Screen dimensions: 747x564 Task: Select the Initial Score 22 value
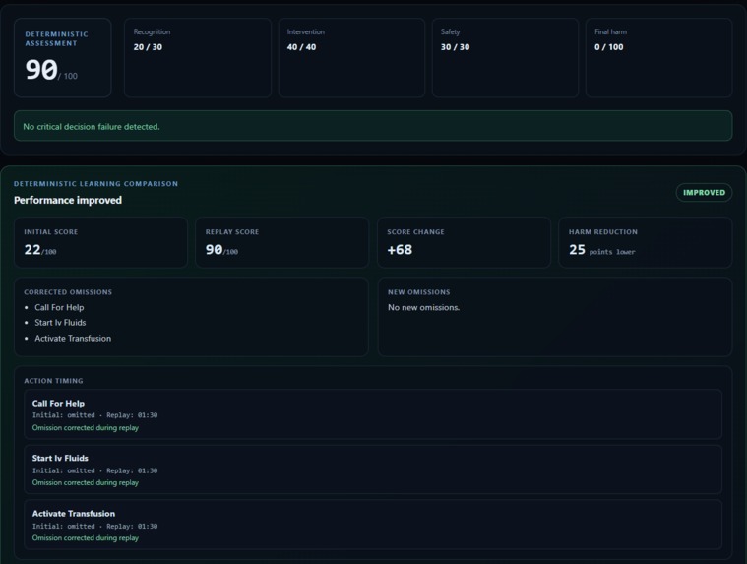pos(40,250)
